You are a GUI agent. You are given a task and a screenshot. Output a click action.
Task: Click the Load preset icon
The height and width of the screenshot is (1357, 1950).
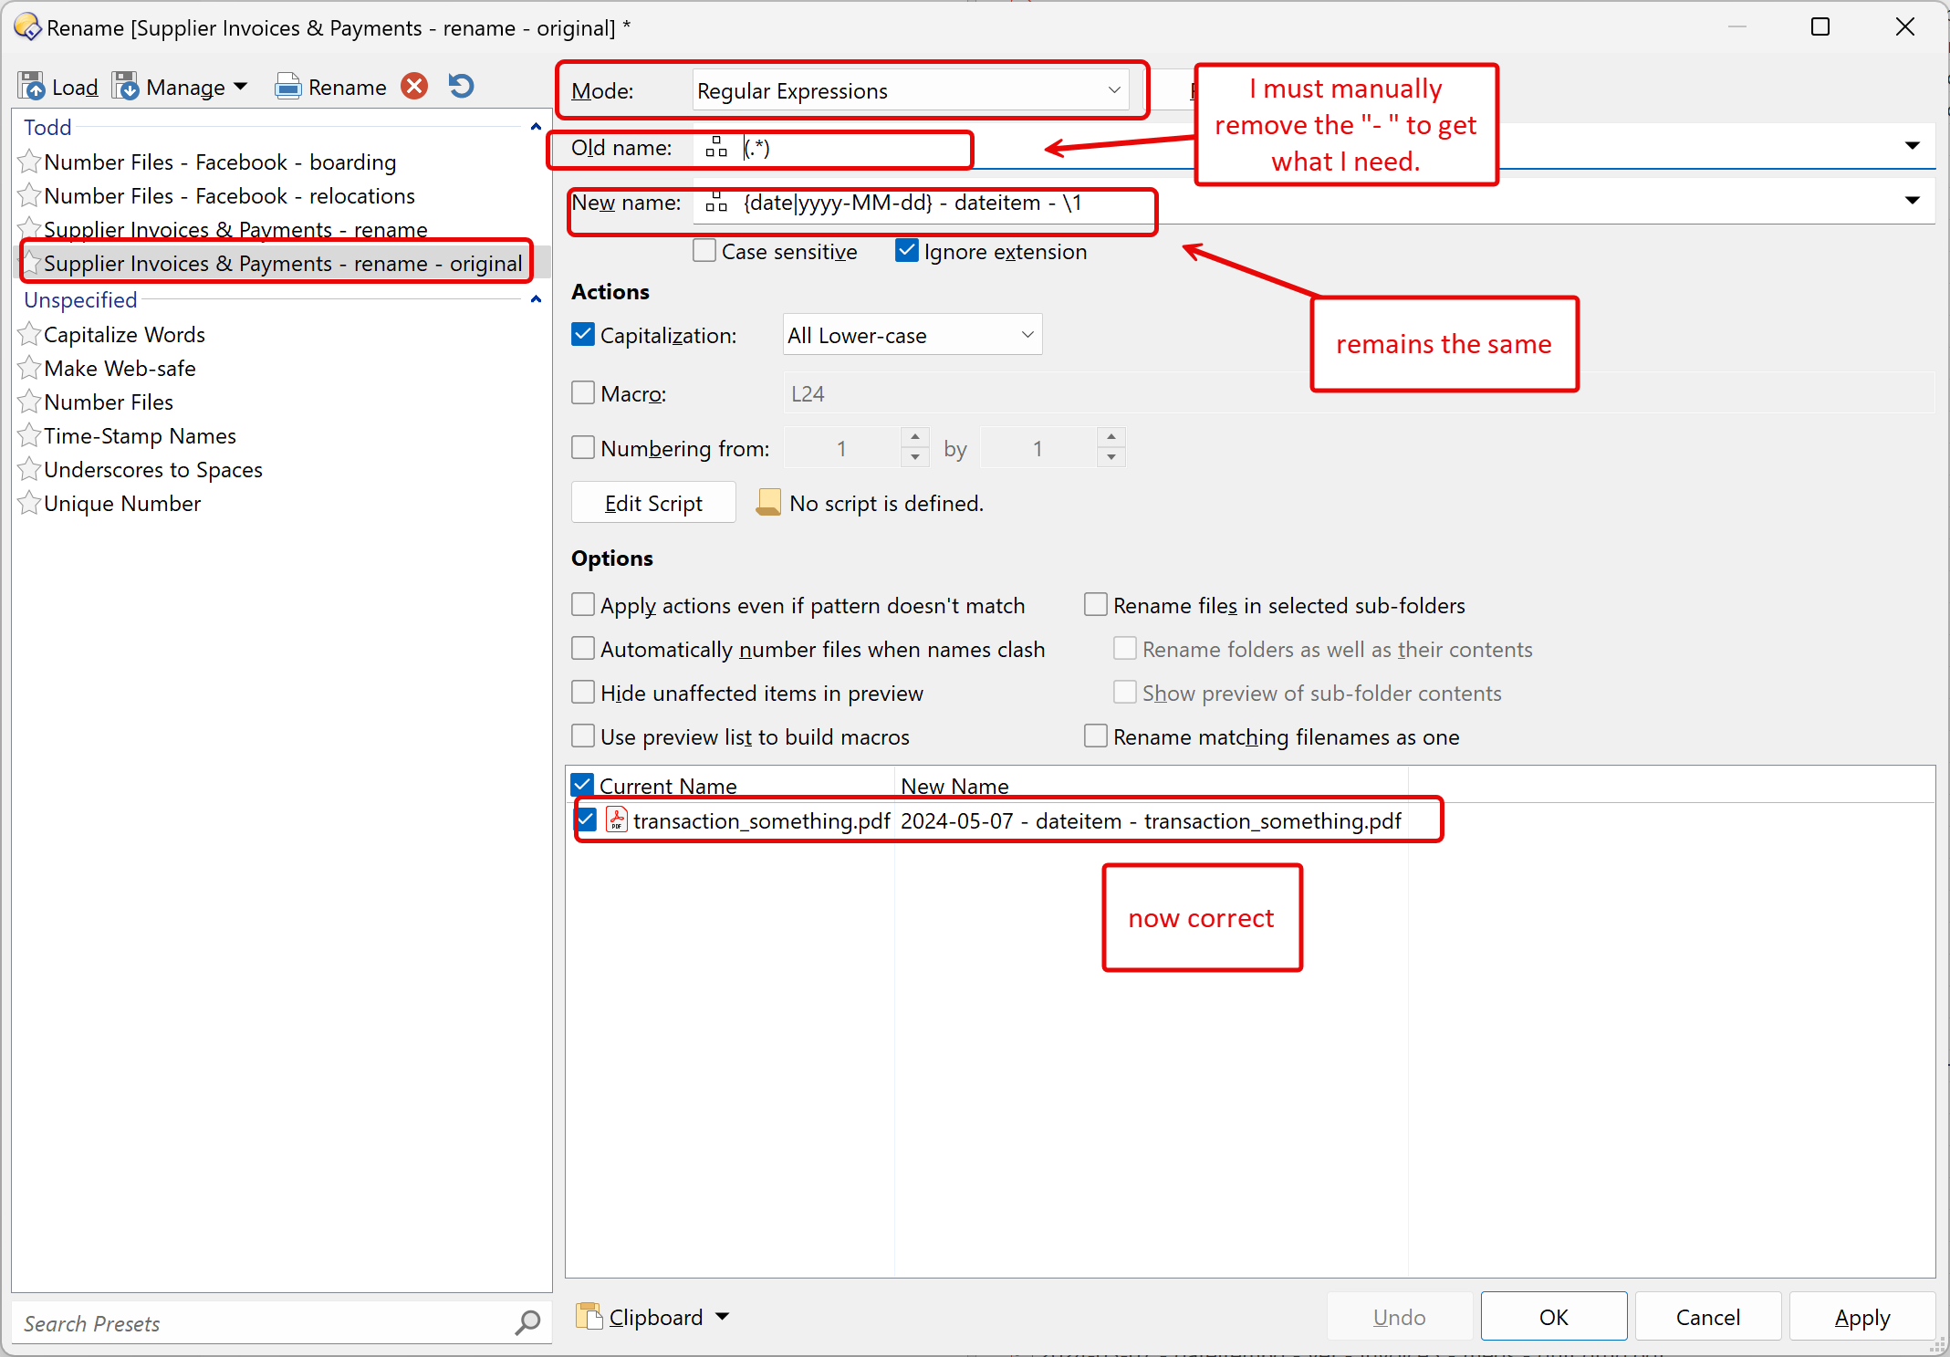click(32, 87)
